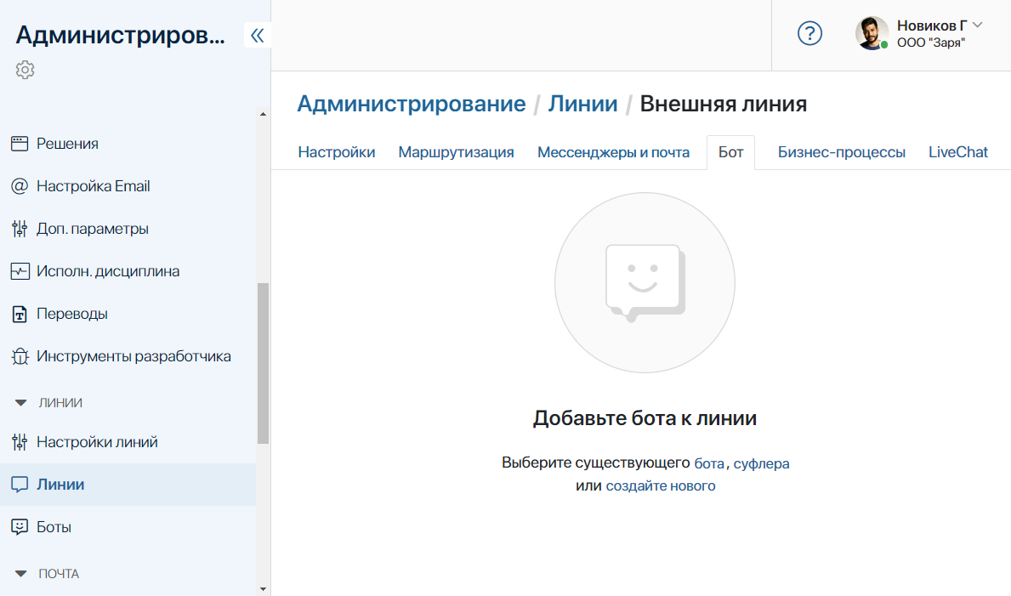Screen dimensions: 1011x596
Task: Open the Бизнес-процессы tab
Action: [841, 152]
